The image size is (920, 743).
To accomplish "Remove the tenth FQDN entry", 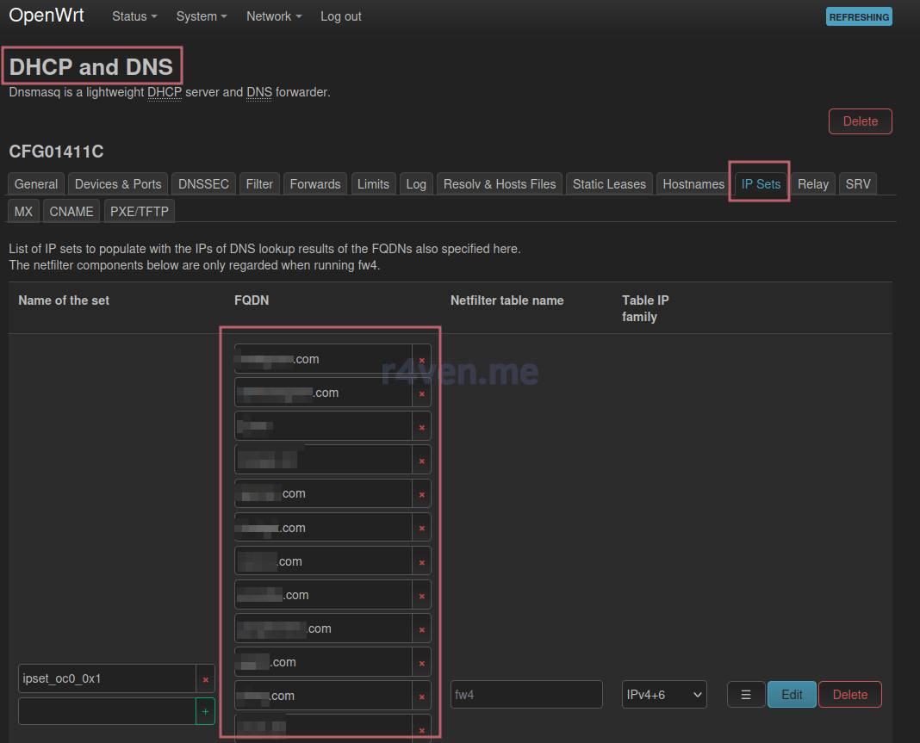I will [421, 663].
